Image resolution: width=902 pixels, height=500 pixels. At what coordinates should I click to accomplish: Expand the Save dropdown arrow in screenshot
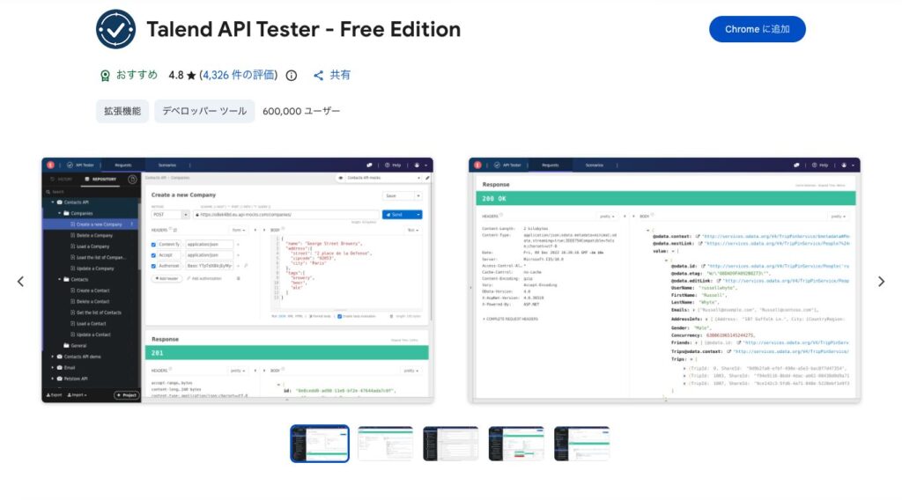[418, 195]
